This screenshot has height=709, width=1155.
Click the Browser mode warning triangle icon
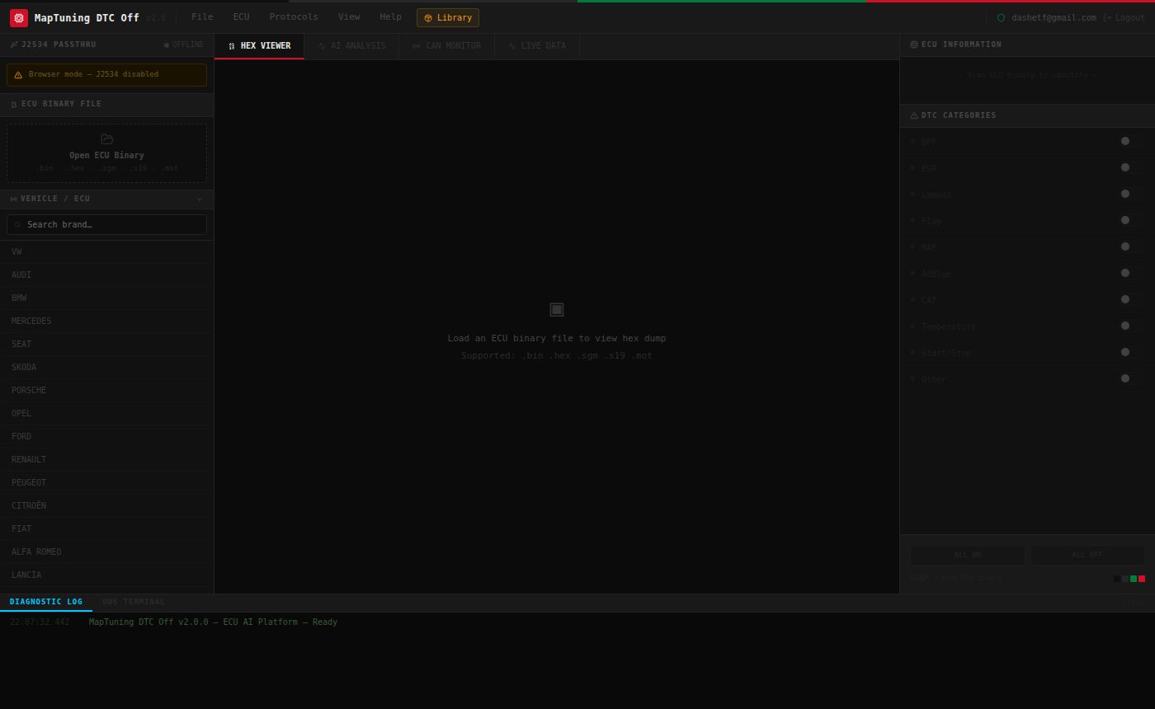coord(18,75)
